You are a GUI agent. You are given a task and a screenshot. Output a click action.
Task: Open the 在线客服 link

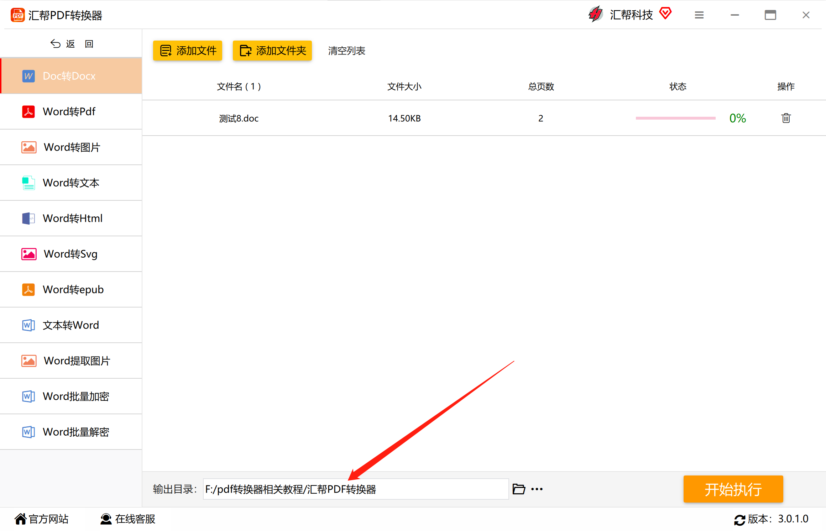point(128,519)
